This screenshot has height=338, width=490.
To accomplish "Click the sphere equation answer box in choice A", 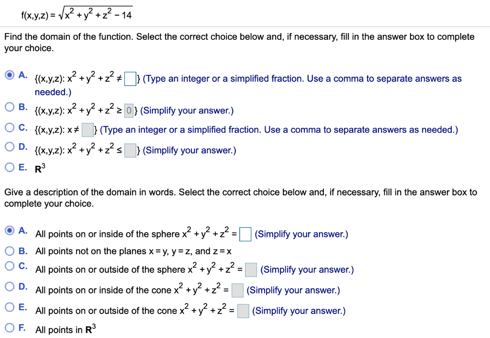I will (x=245, y=234).
